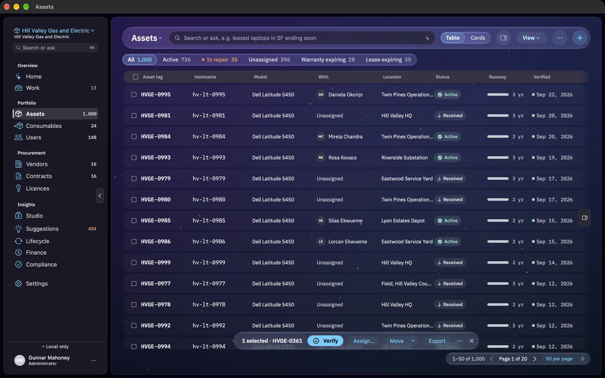The width and height of the screenshot is (605, 378).
Task: Show the In repair 35 tab
Action: [x=219, y=60]
